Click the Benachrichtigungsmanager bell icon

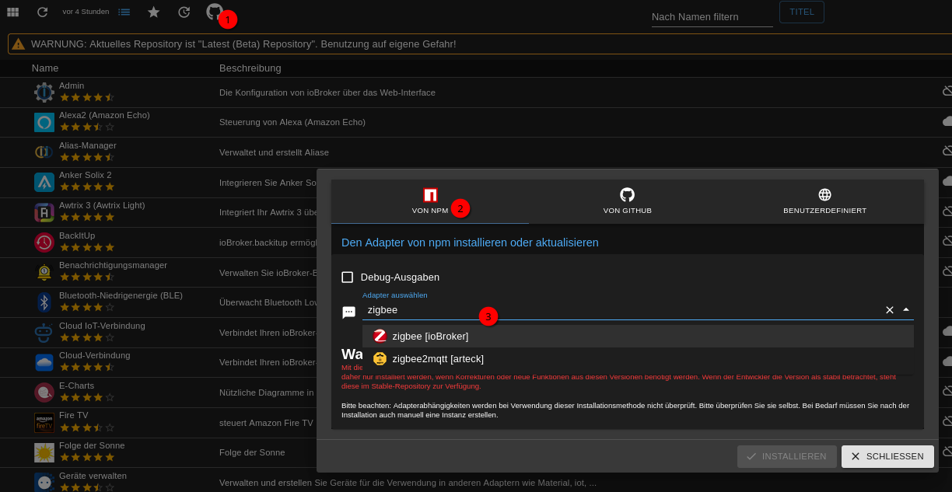click(x=44, y=272)
